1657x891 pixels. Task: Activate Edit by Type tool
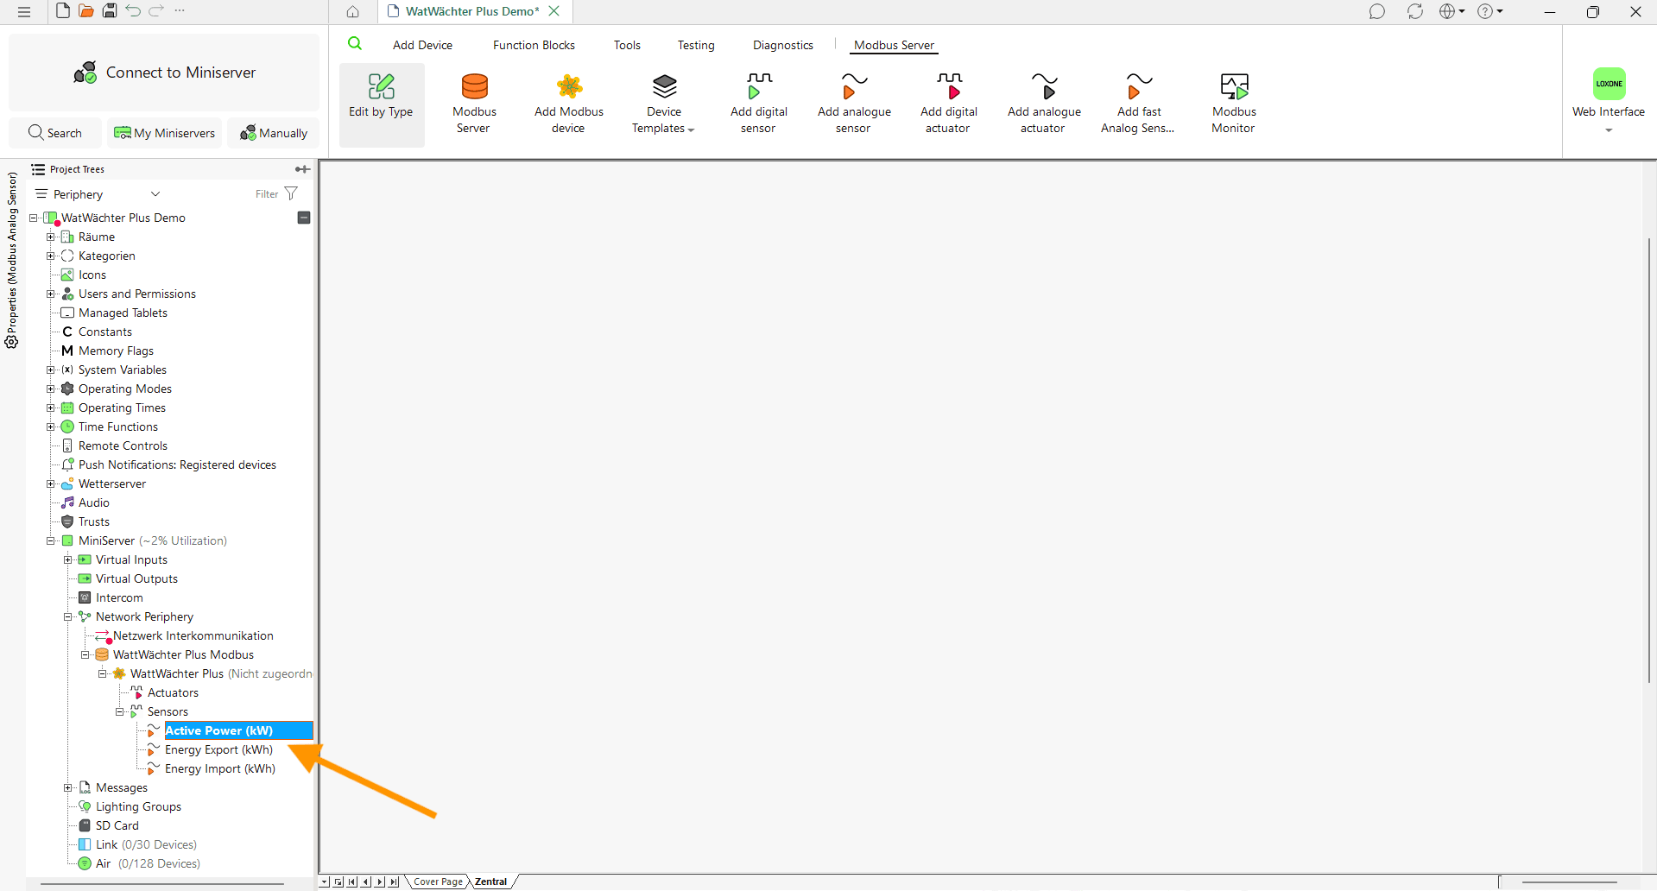[x=381, y=104]
